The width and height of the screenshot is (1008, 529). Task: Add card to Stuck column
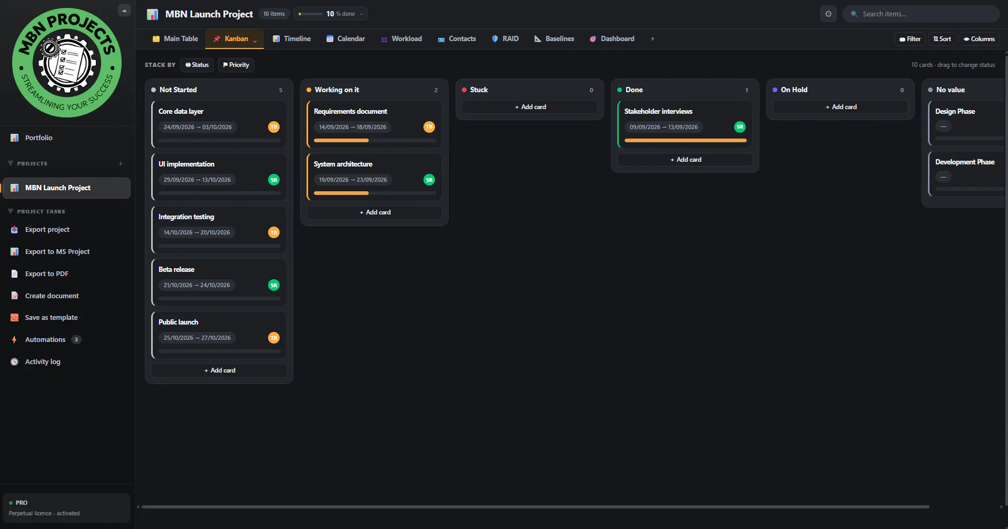coord(530,107)
